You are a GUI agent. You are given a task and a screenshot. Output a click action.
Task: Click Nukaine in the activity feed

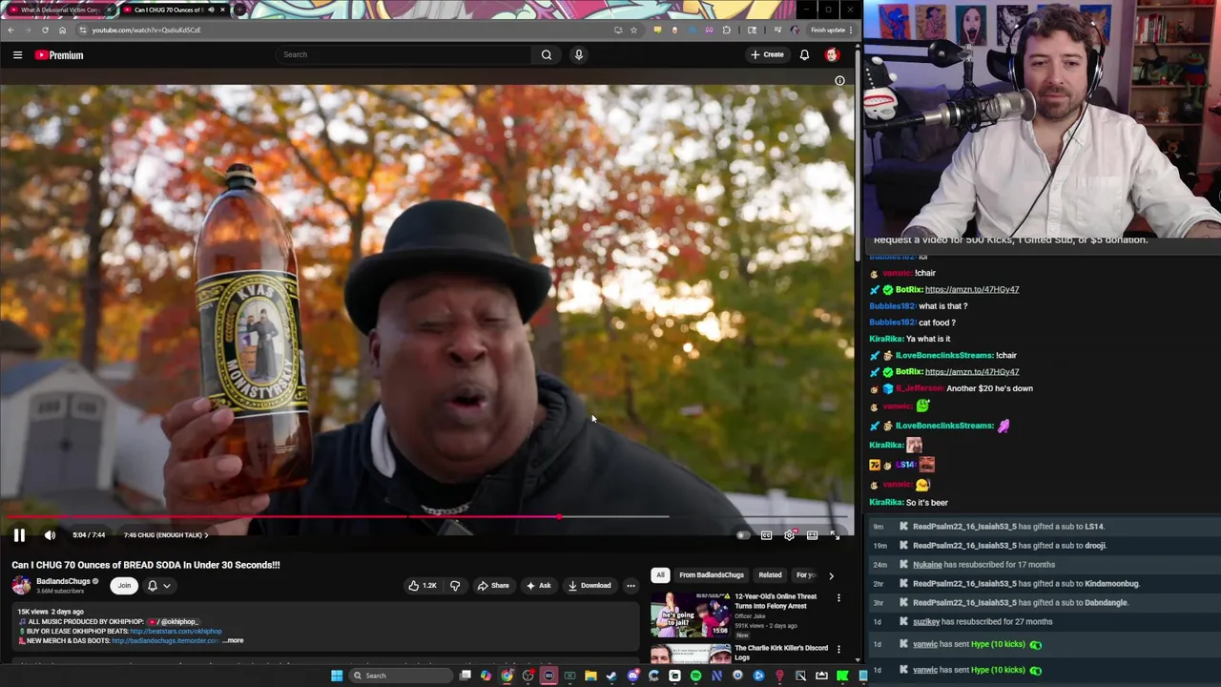pos(927,564)
